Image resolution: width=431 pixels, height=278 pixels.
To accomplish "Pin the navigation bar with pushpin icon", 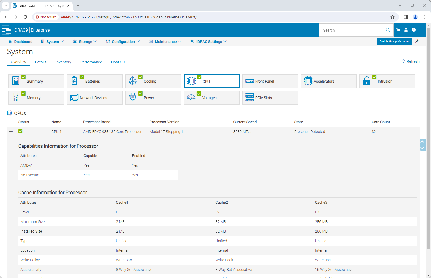I will tap(417, 41).
